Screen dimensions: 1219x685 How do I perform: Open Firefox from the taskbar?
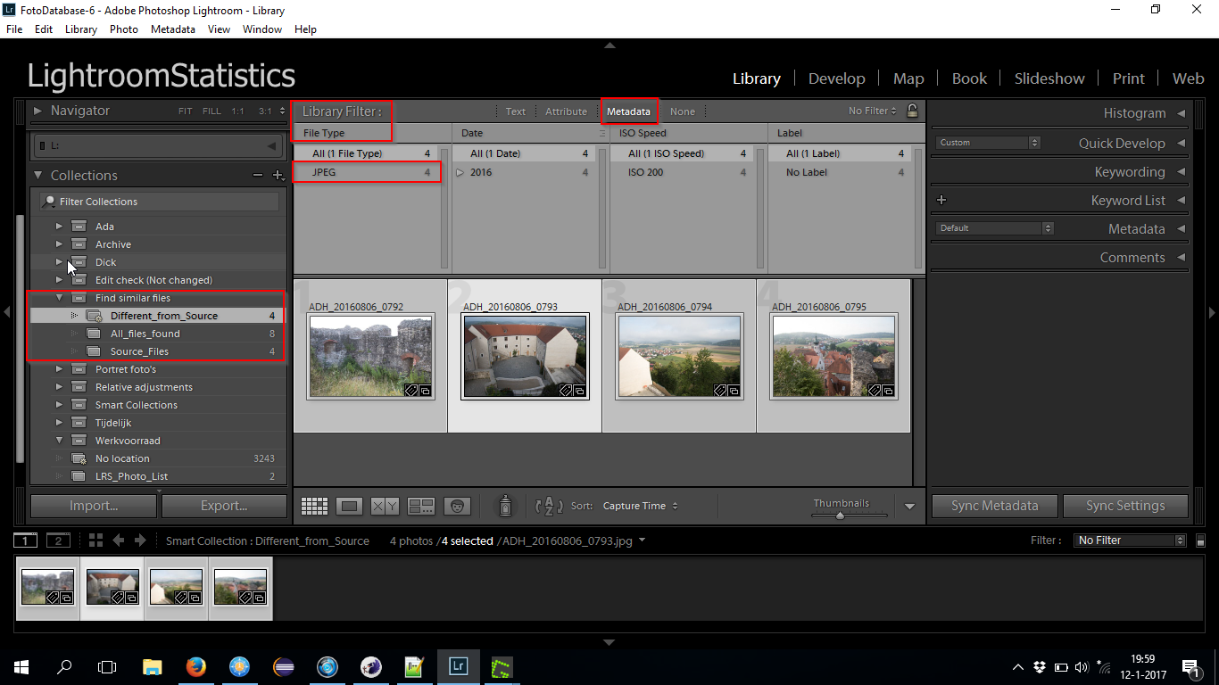click(x=196, y=666)
